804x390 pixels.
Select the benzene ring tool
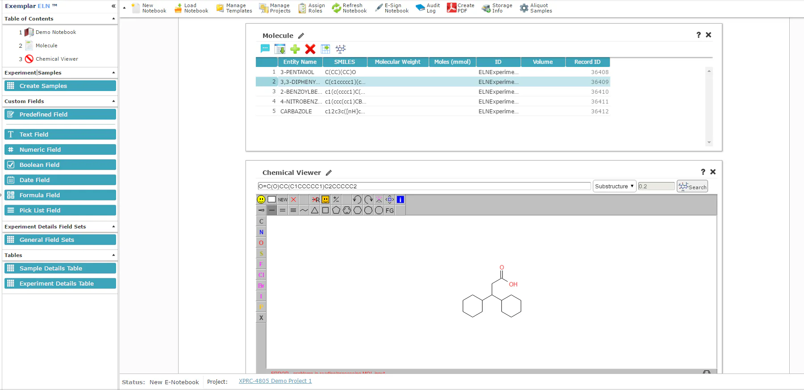pos(347,210)
